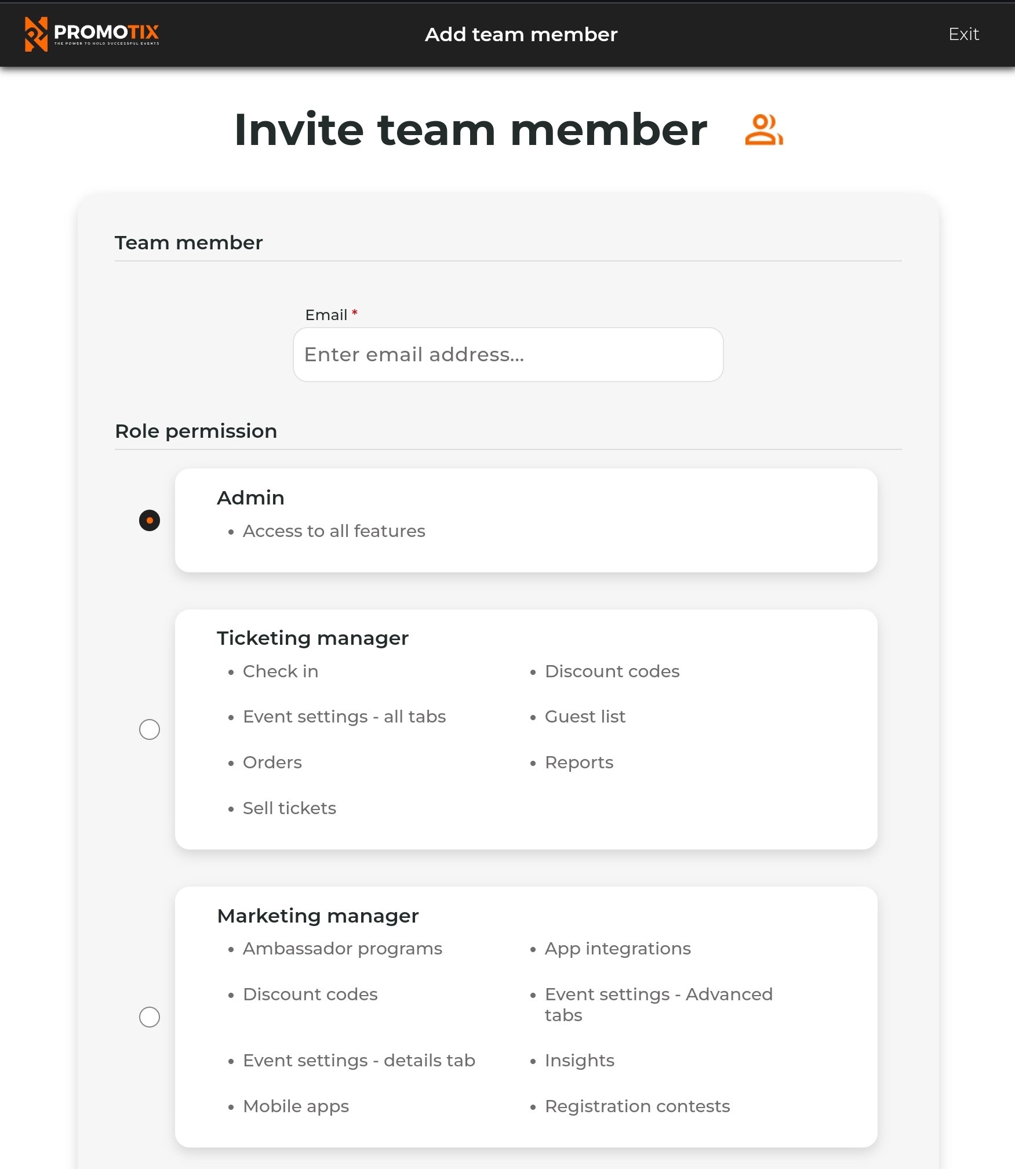Click the Check in permission bullet
Image resolution: width=1015 pixels, height=1169 pixels.
coord(281,671)
